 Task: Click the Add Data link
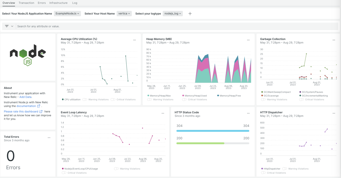tap(25, 97)
